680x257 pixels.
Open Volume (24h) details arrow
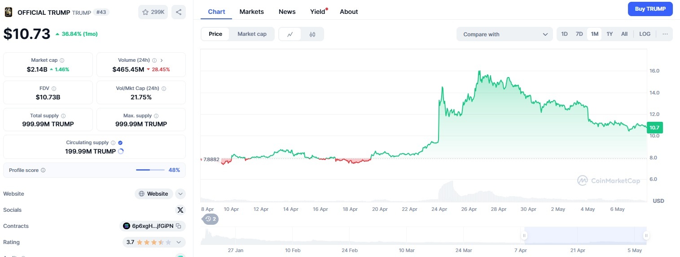tap(162, 60)
